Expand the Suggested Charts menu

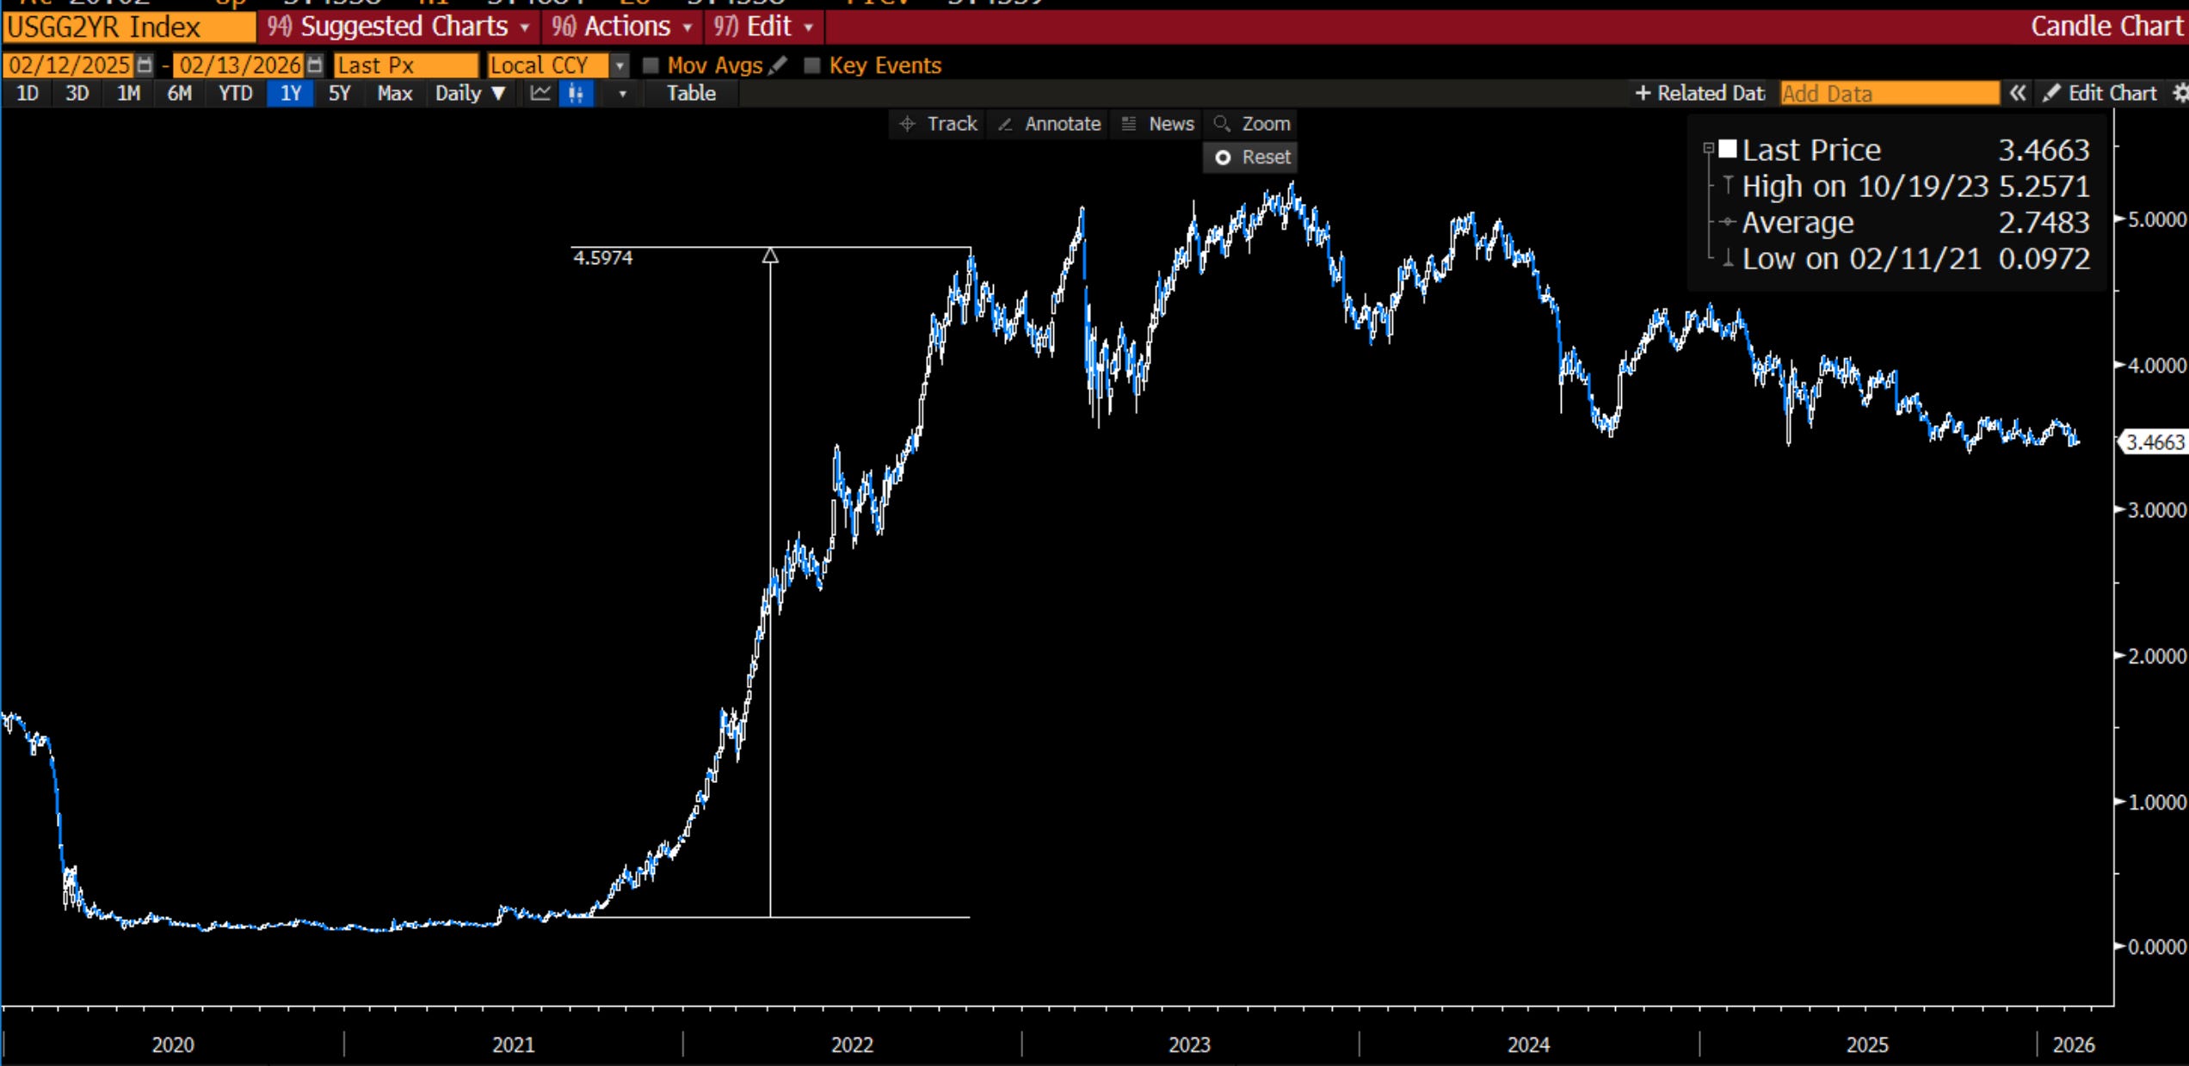398,27
